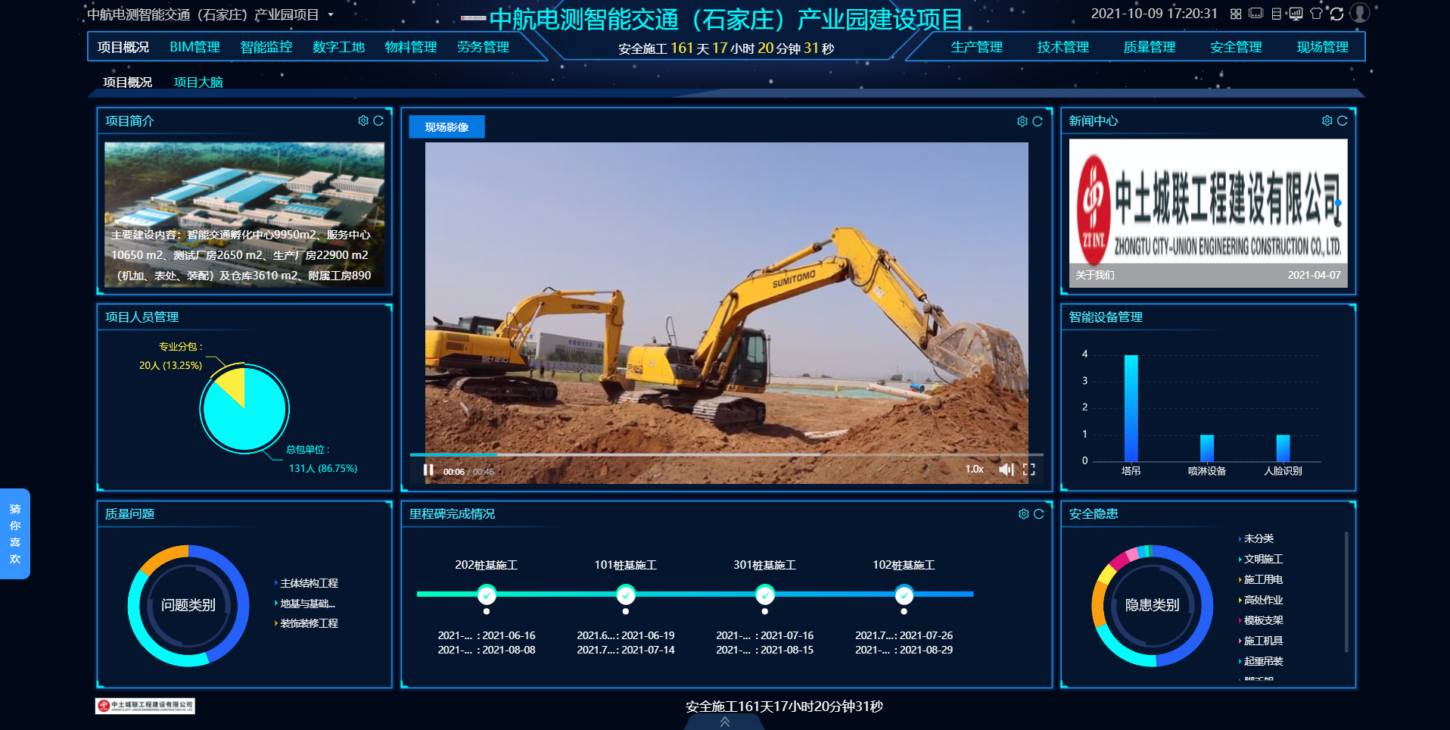This screenshot has width=1450, height=730.
Task: Refresh the 项目简介 panel
Action: point(378,121)
